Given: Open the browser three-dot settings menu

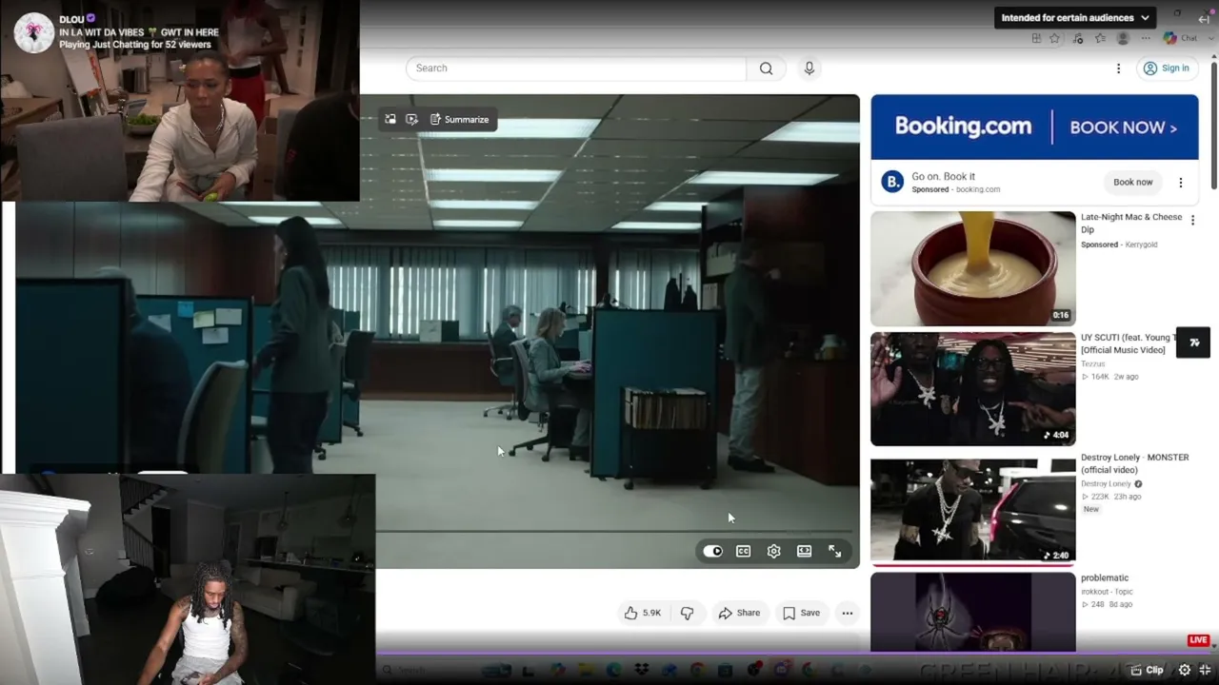Looking at the screenshot, I should [1144, 38].
